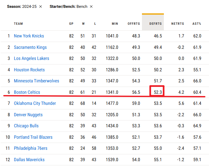Select Bulls AST% value 64.9
Image resolution: width=209 pixels, height=168 pixels.
click(197, 126)
